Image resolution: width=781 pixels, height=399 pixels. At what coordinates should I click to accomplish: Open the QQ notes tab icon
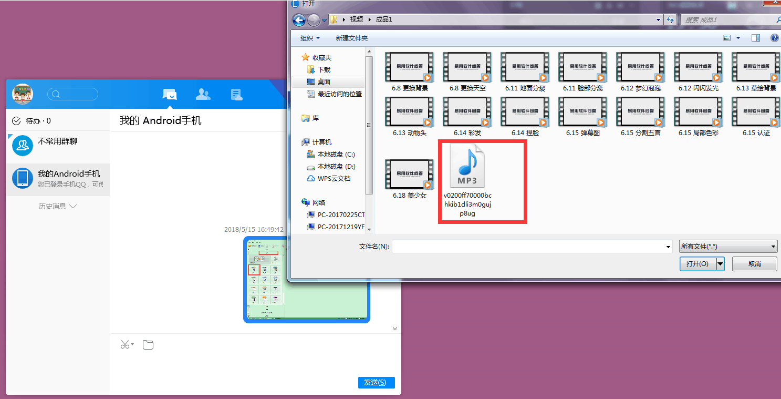tap(236, 95)
